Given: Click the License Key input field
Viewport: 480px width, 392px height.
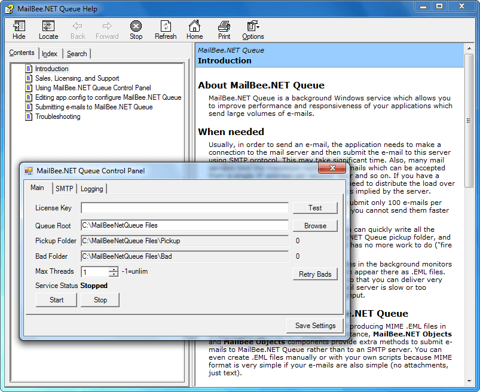Looking at the screenshot, I should (185, 208).
